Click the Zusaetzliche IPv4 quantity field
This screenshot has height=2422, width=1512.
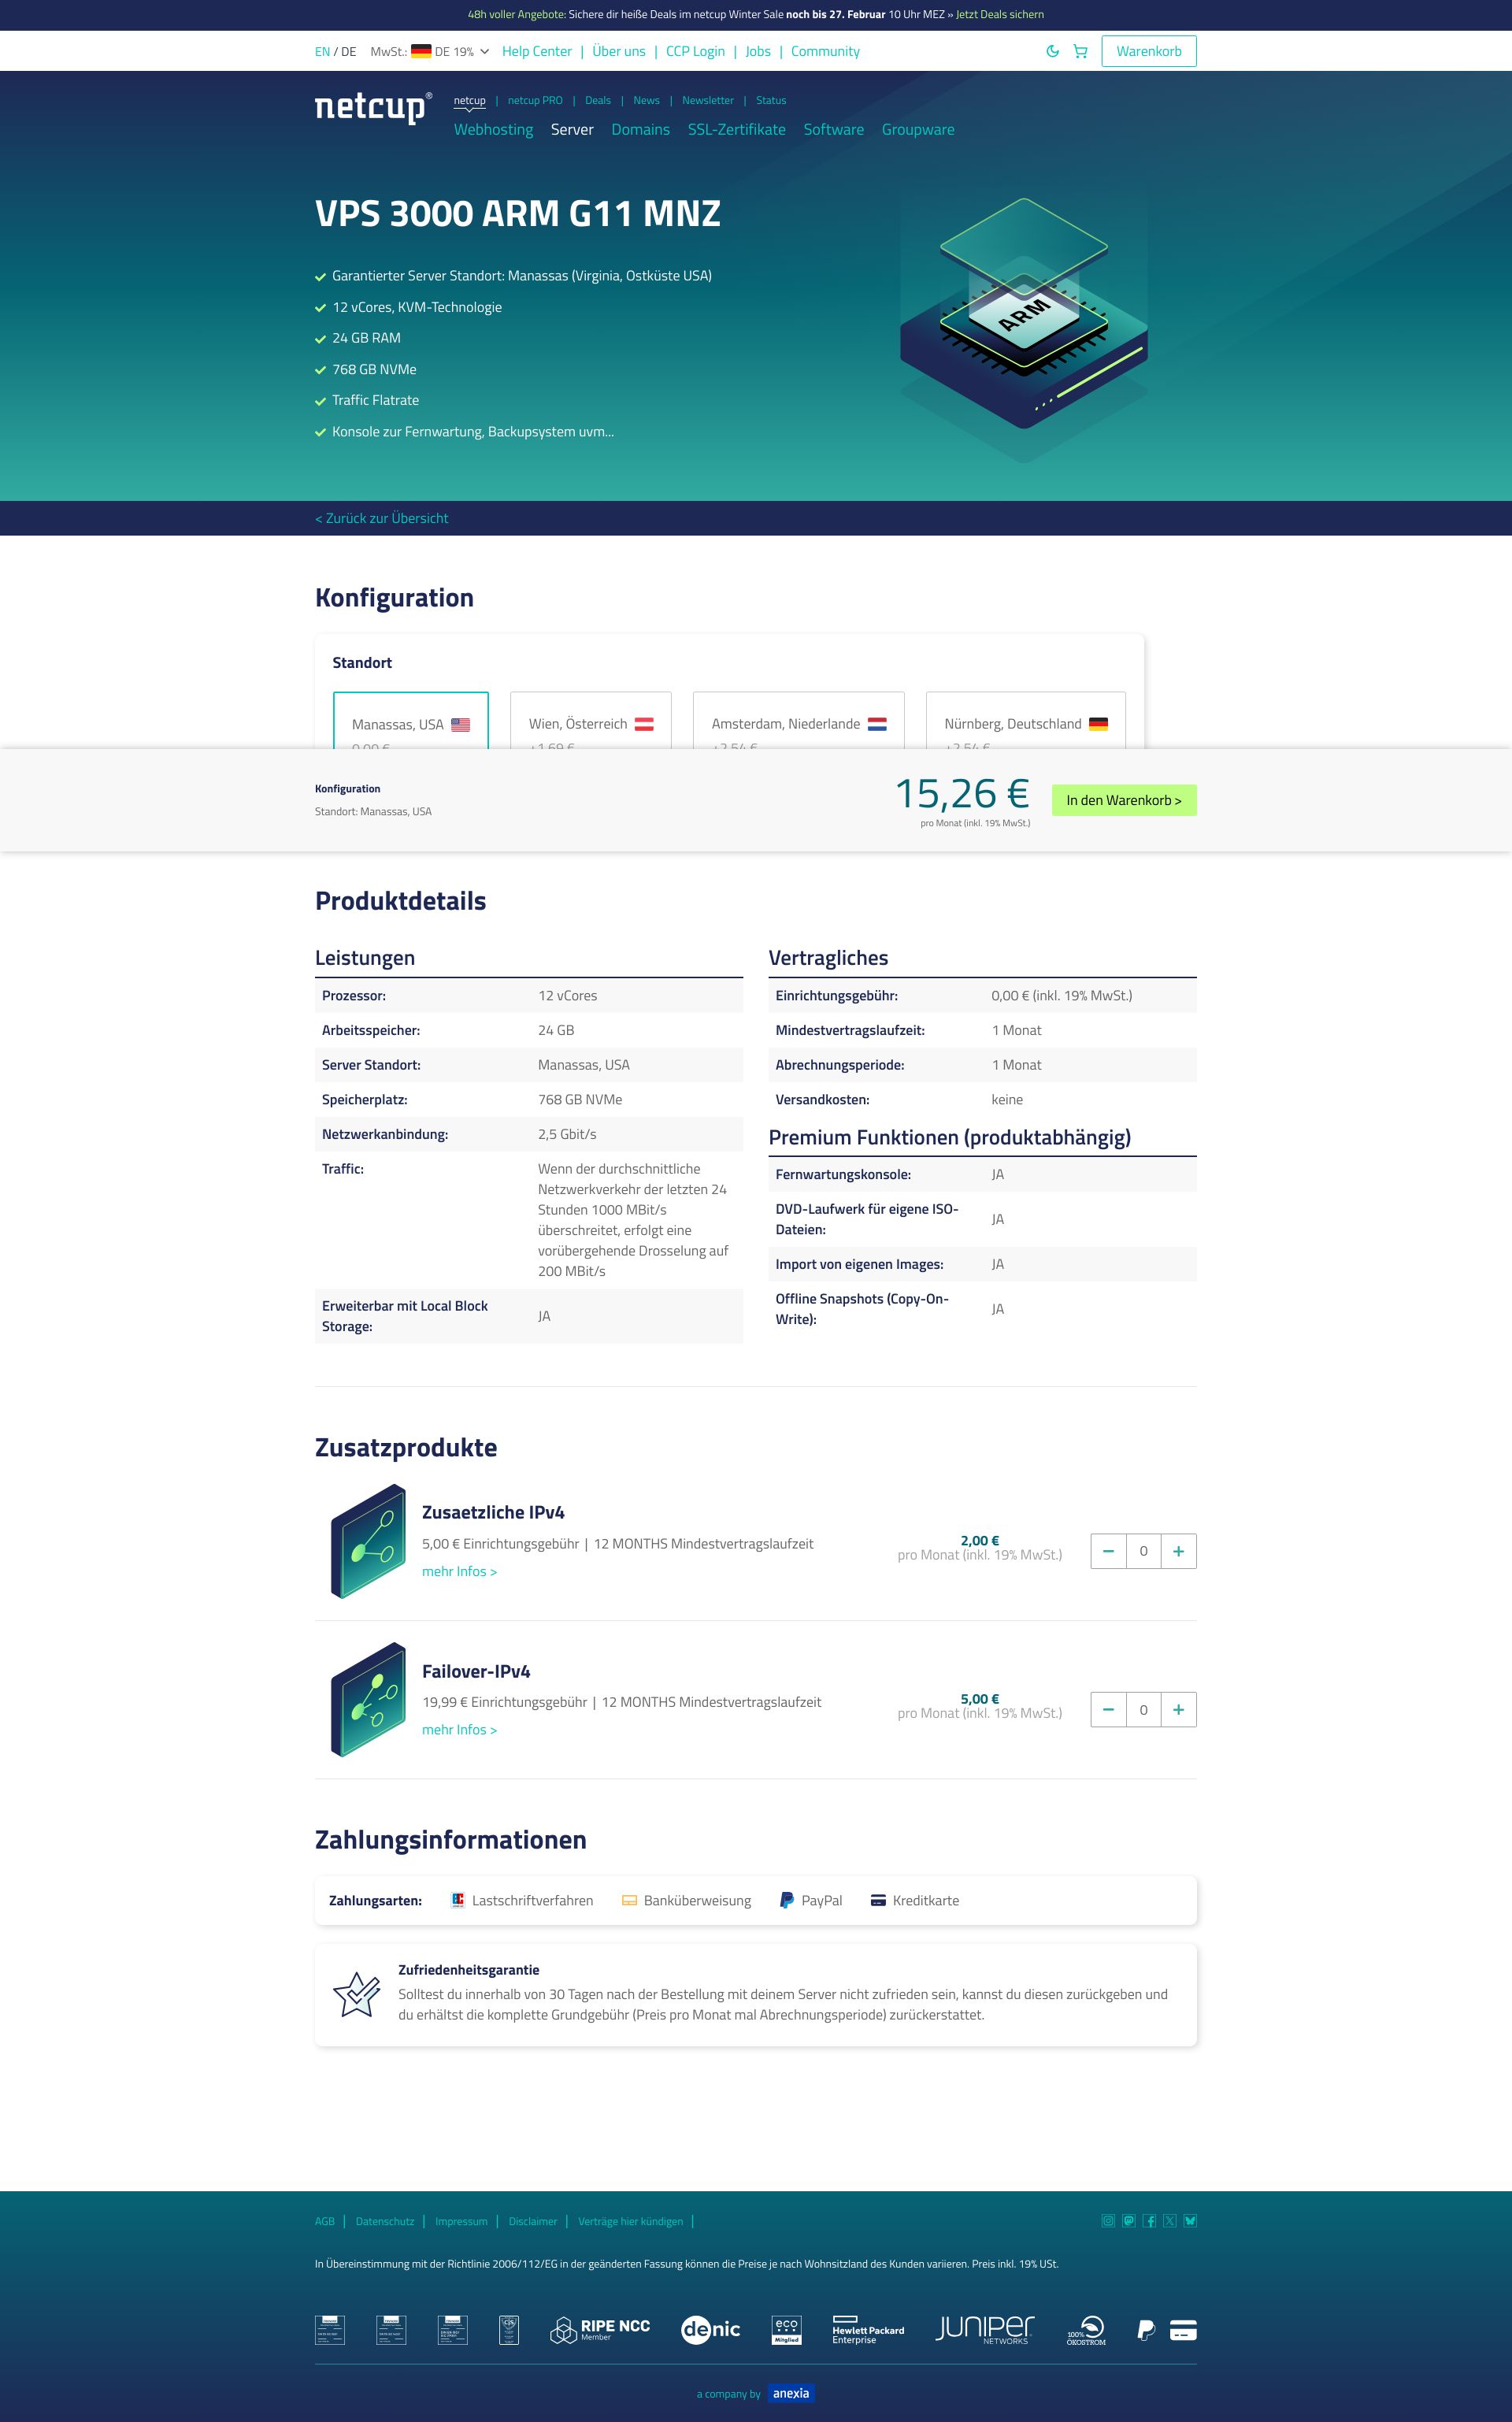(1143, 1551)
